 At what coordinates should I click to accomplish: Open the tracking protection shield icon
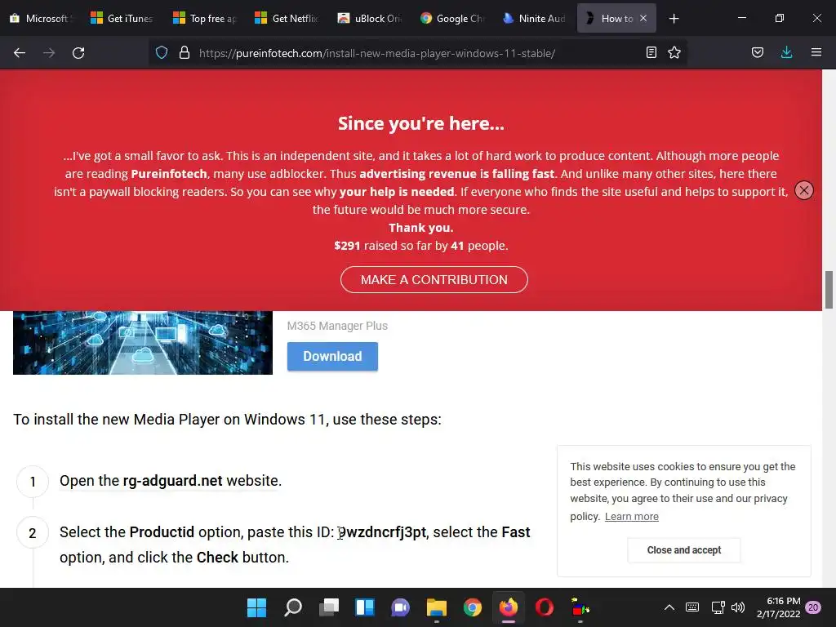pyautogui.click(x=162, y=53)
